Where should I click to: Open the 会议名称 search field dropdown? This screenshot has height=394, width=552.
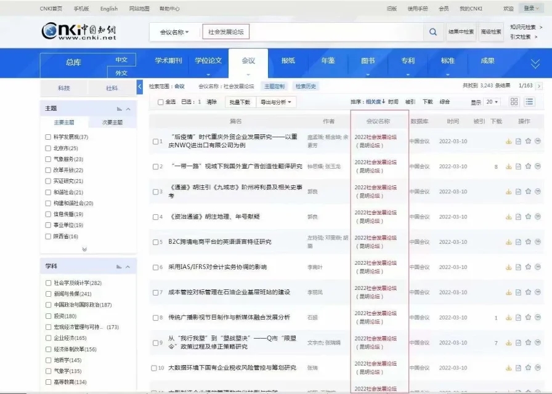tap(174, 32)
